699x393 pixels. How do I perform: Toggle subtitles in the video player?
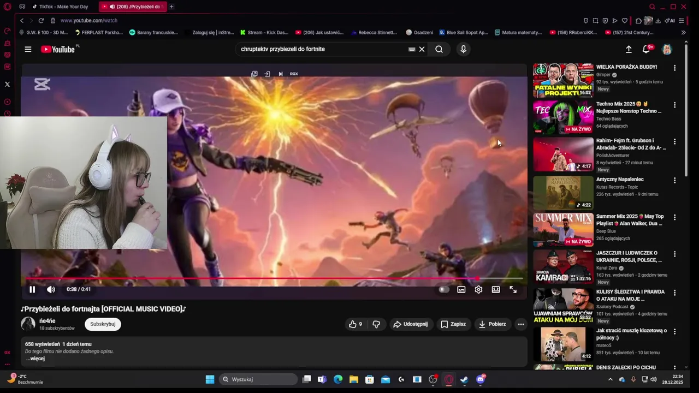coord(461,289)
